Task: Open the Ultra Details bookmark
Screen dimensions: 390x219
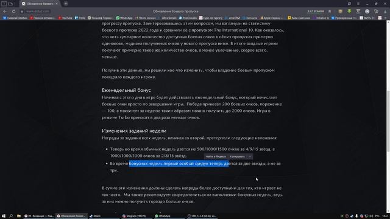Action: [x=168, y=18]
